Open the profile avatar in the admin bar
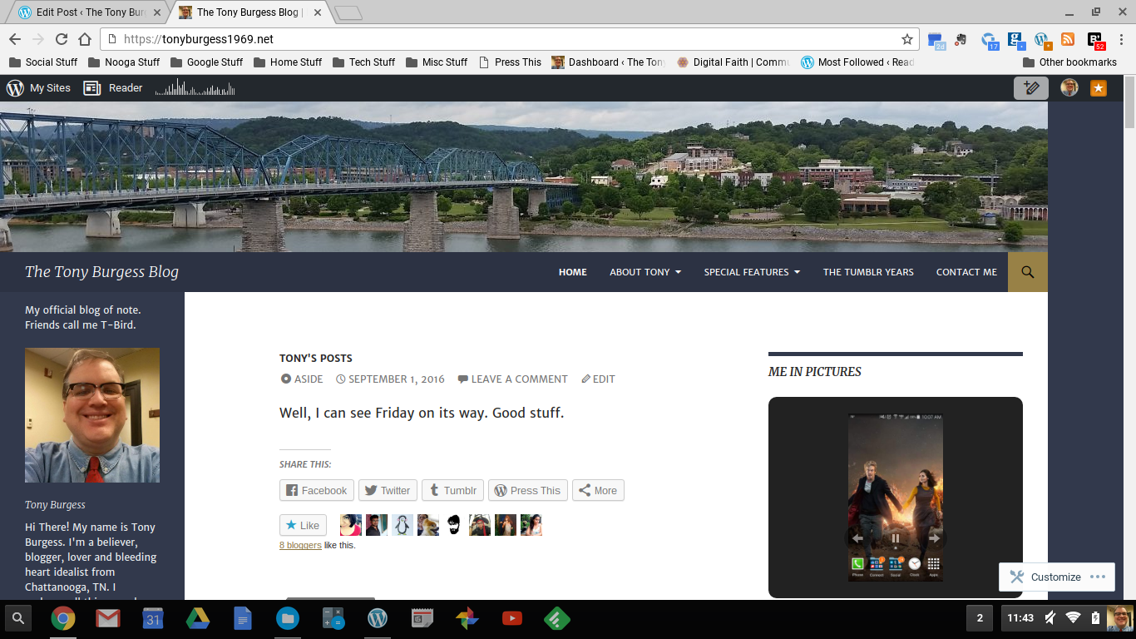 (1069, 87)
